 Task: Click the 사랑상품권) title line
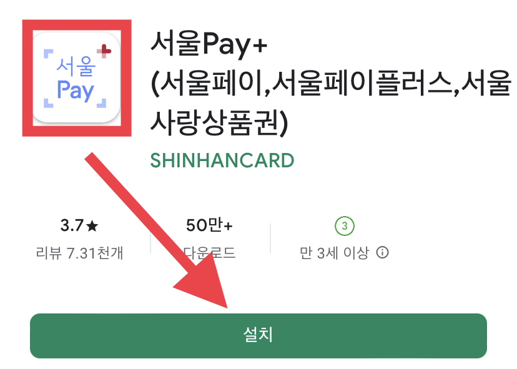(219, 122)
